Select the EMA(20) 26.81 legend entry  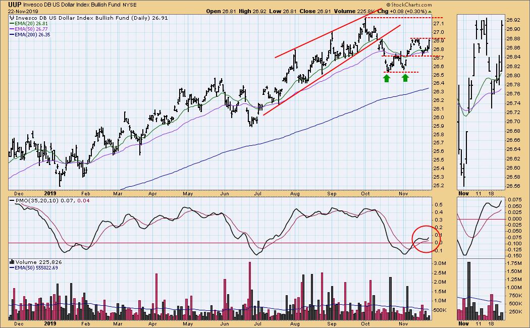(x=31, y=24)
